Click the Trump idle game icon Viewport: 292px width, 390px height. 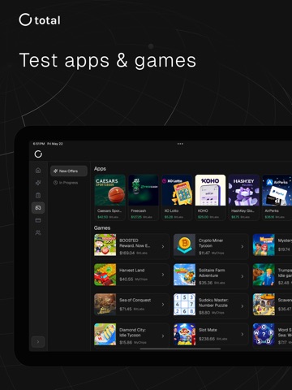coord(264,275)
